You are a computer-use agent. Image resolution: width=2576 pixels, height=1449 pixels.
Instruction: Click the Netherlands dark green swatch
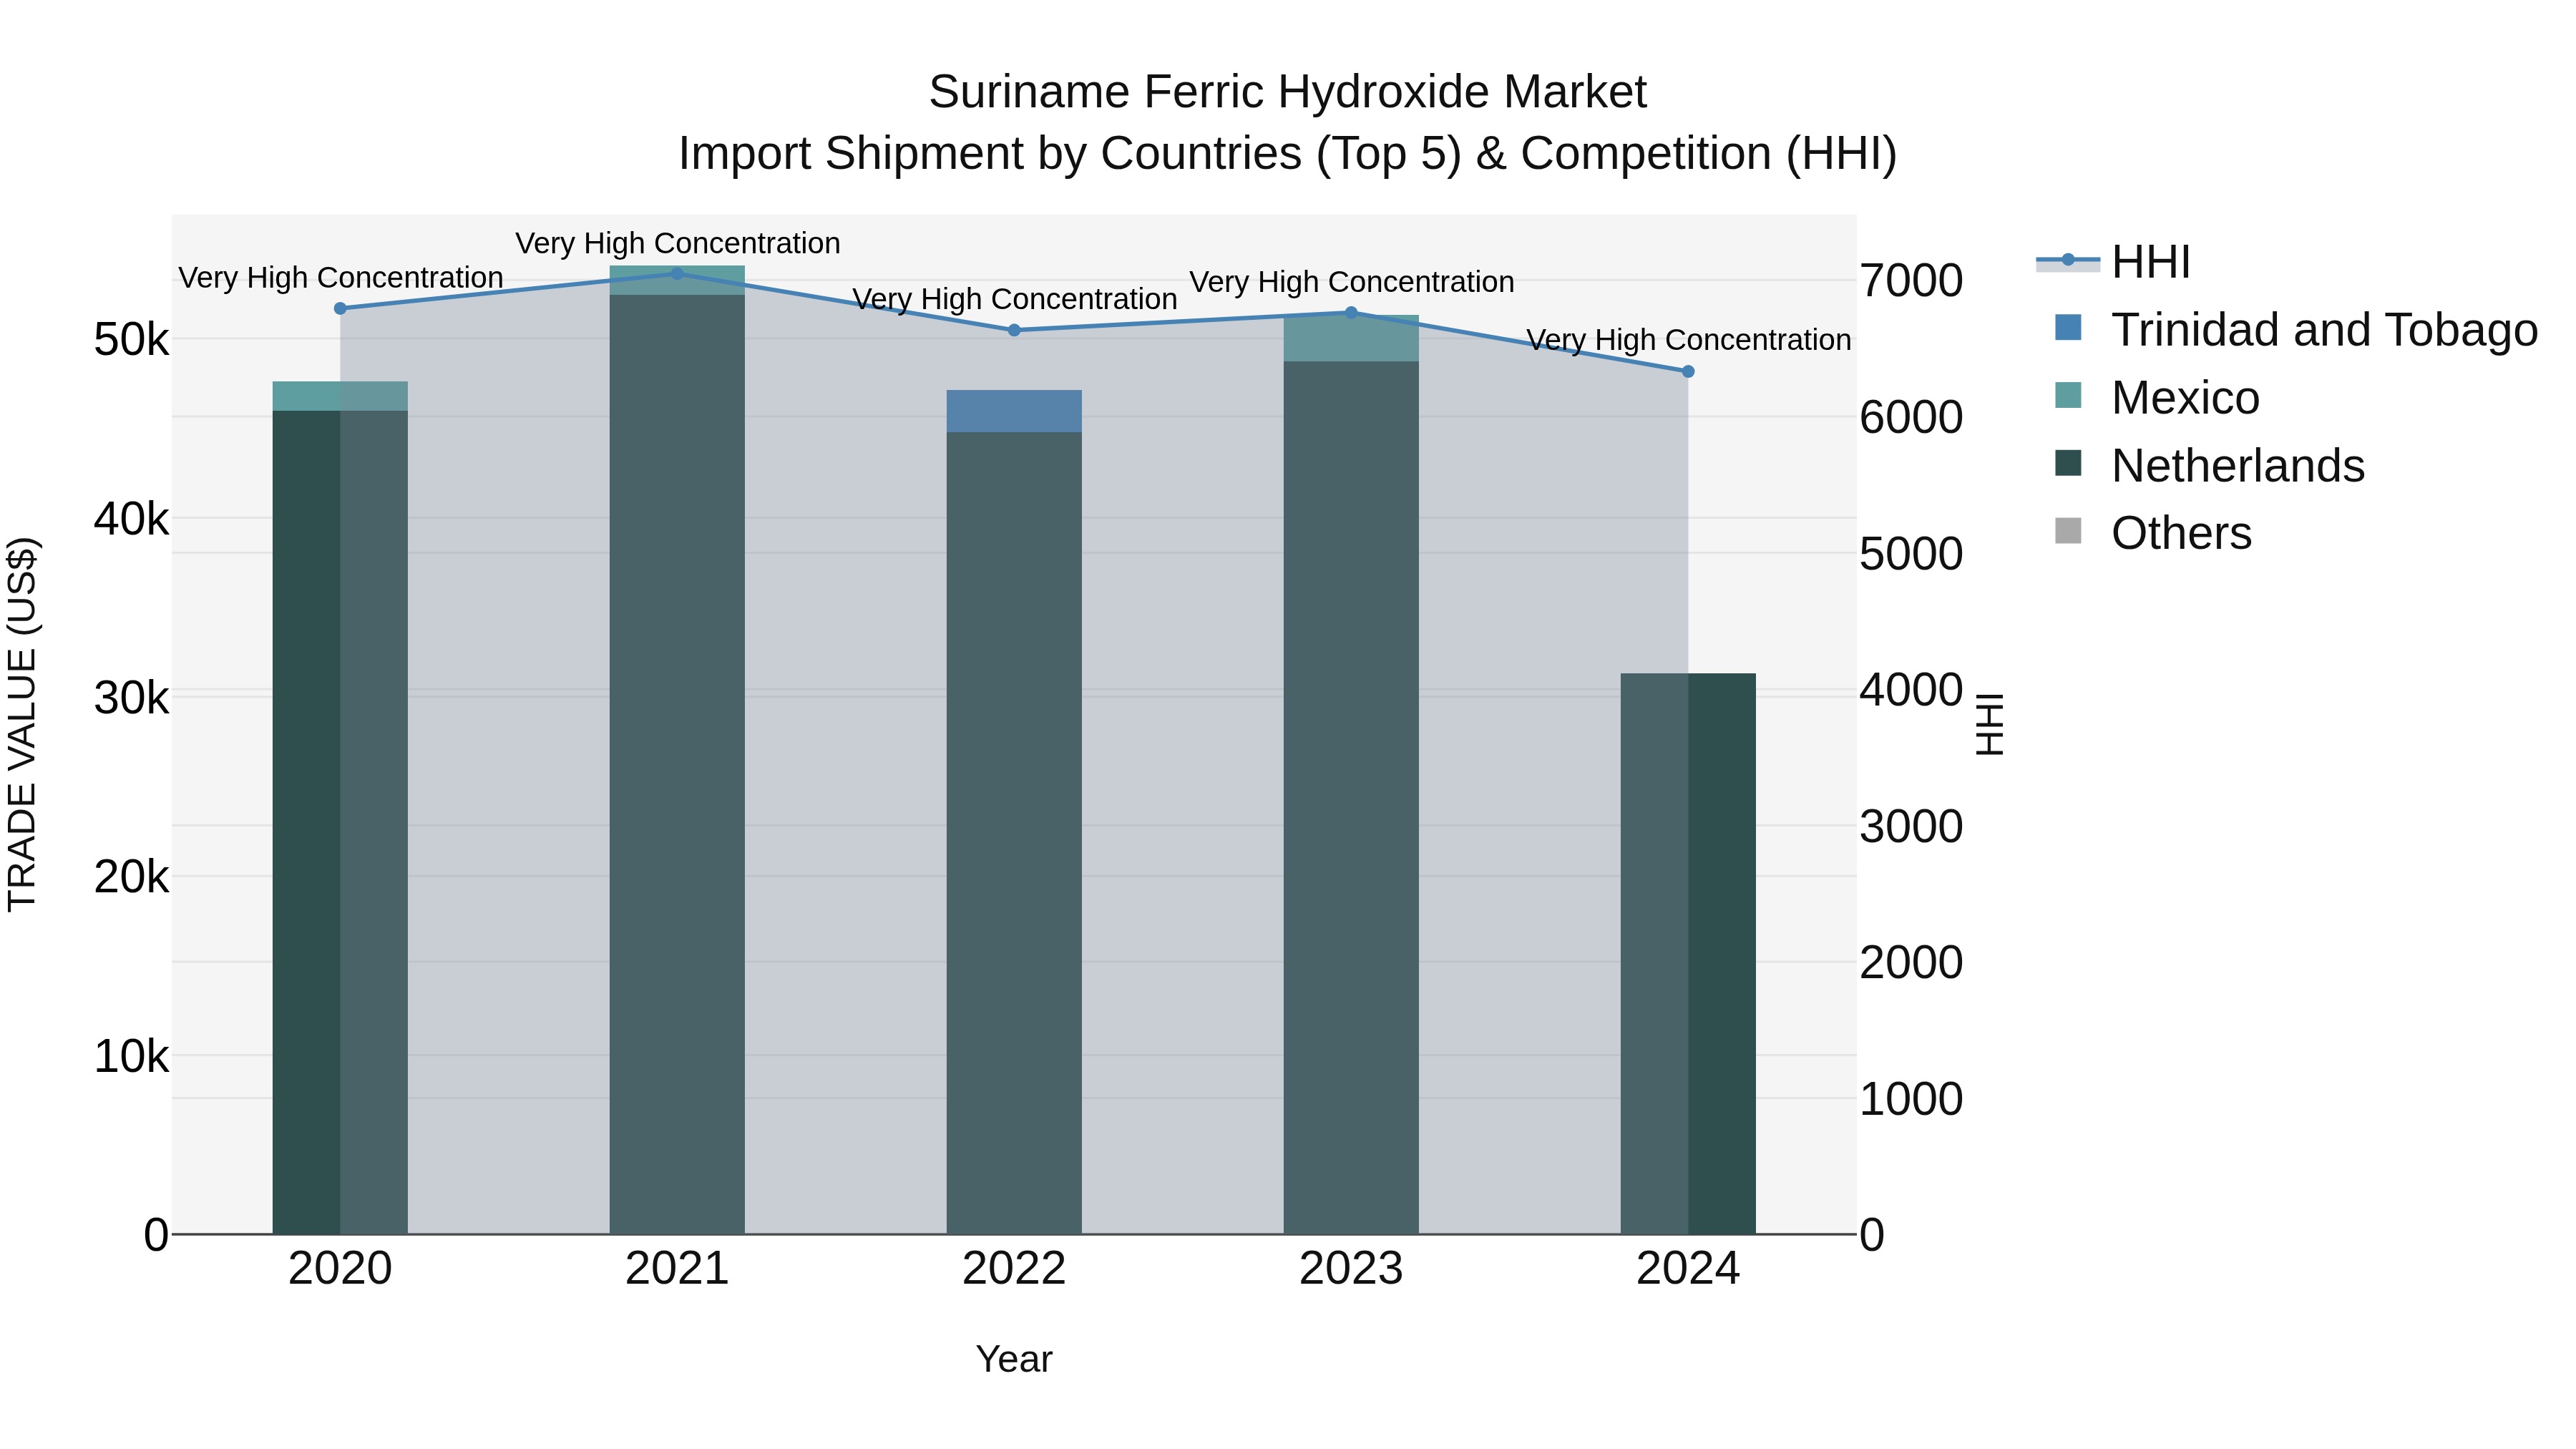pos(2068,464)
